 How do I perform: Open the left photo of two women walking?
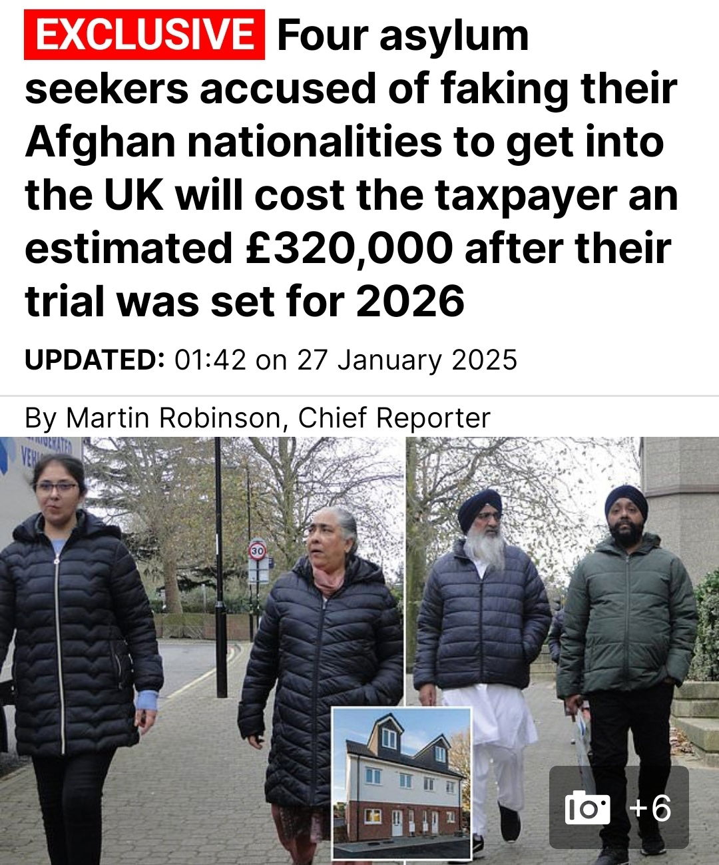(202, 651)
